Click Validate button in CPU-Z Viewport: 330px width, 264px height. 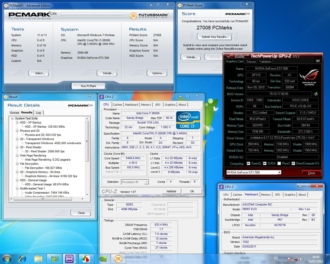tap(171, 191)
